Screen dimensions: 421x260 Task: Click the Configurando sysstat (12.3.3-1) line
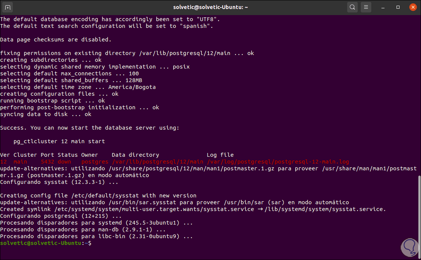coord(59,182)
